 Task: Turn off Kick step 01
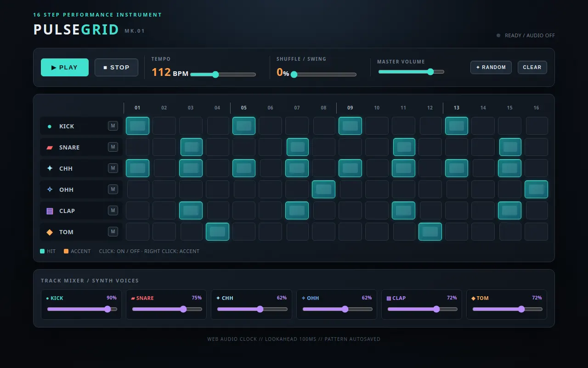pyautogui.click(x=137, y=126)
